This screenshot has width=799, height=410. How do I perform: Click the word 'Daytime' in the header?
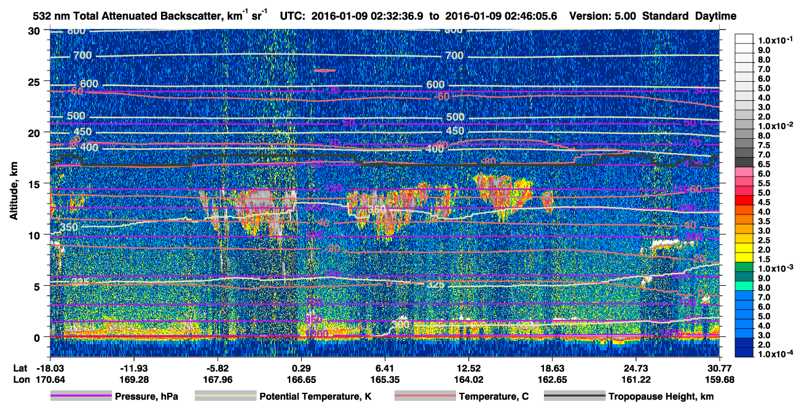715,16
